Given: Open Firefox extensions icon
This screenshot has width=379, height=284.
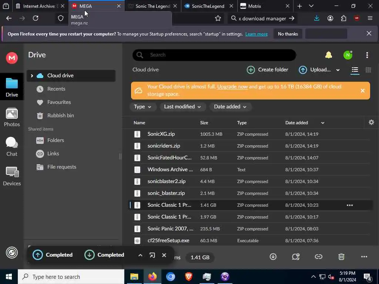Looking at the screenshot, I should point(343,18).
